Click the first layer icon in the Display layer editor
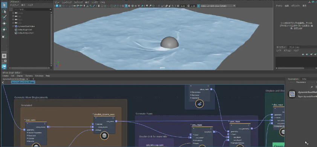 (303, 54)
